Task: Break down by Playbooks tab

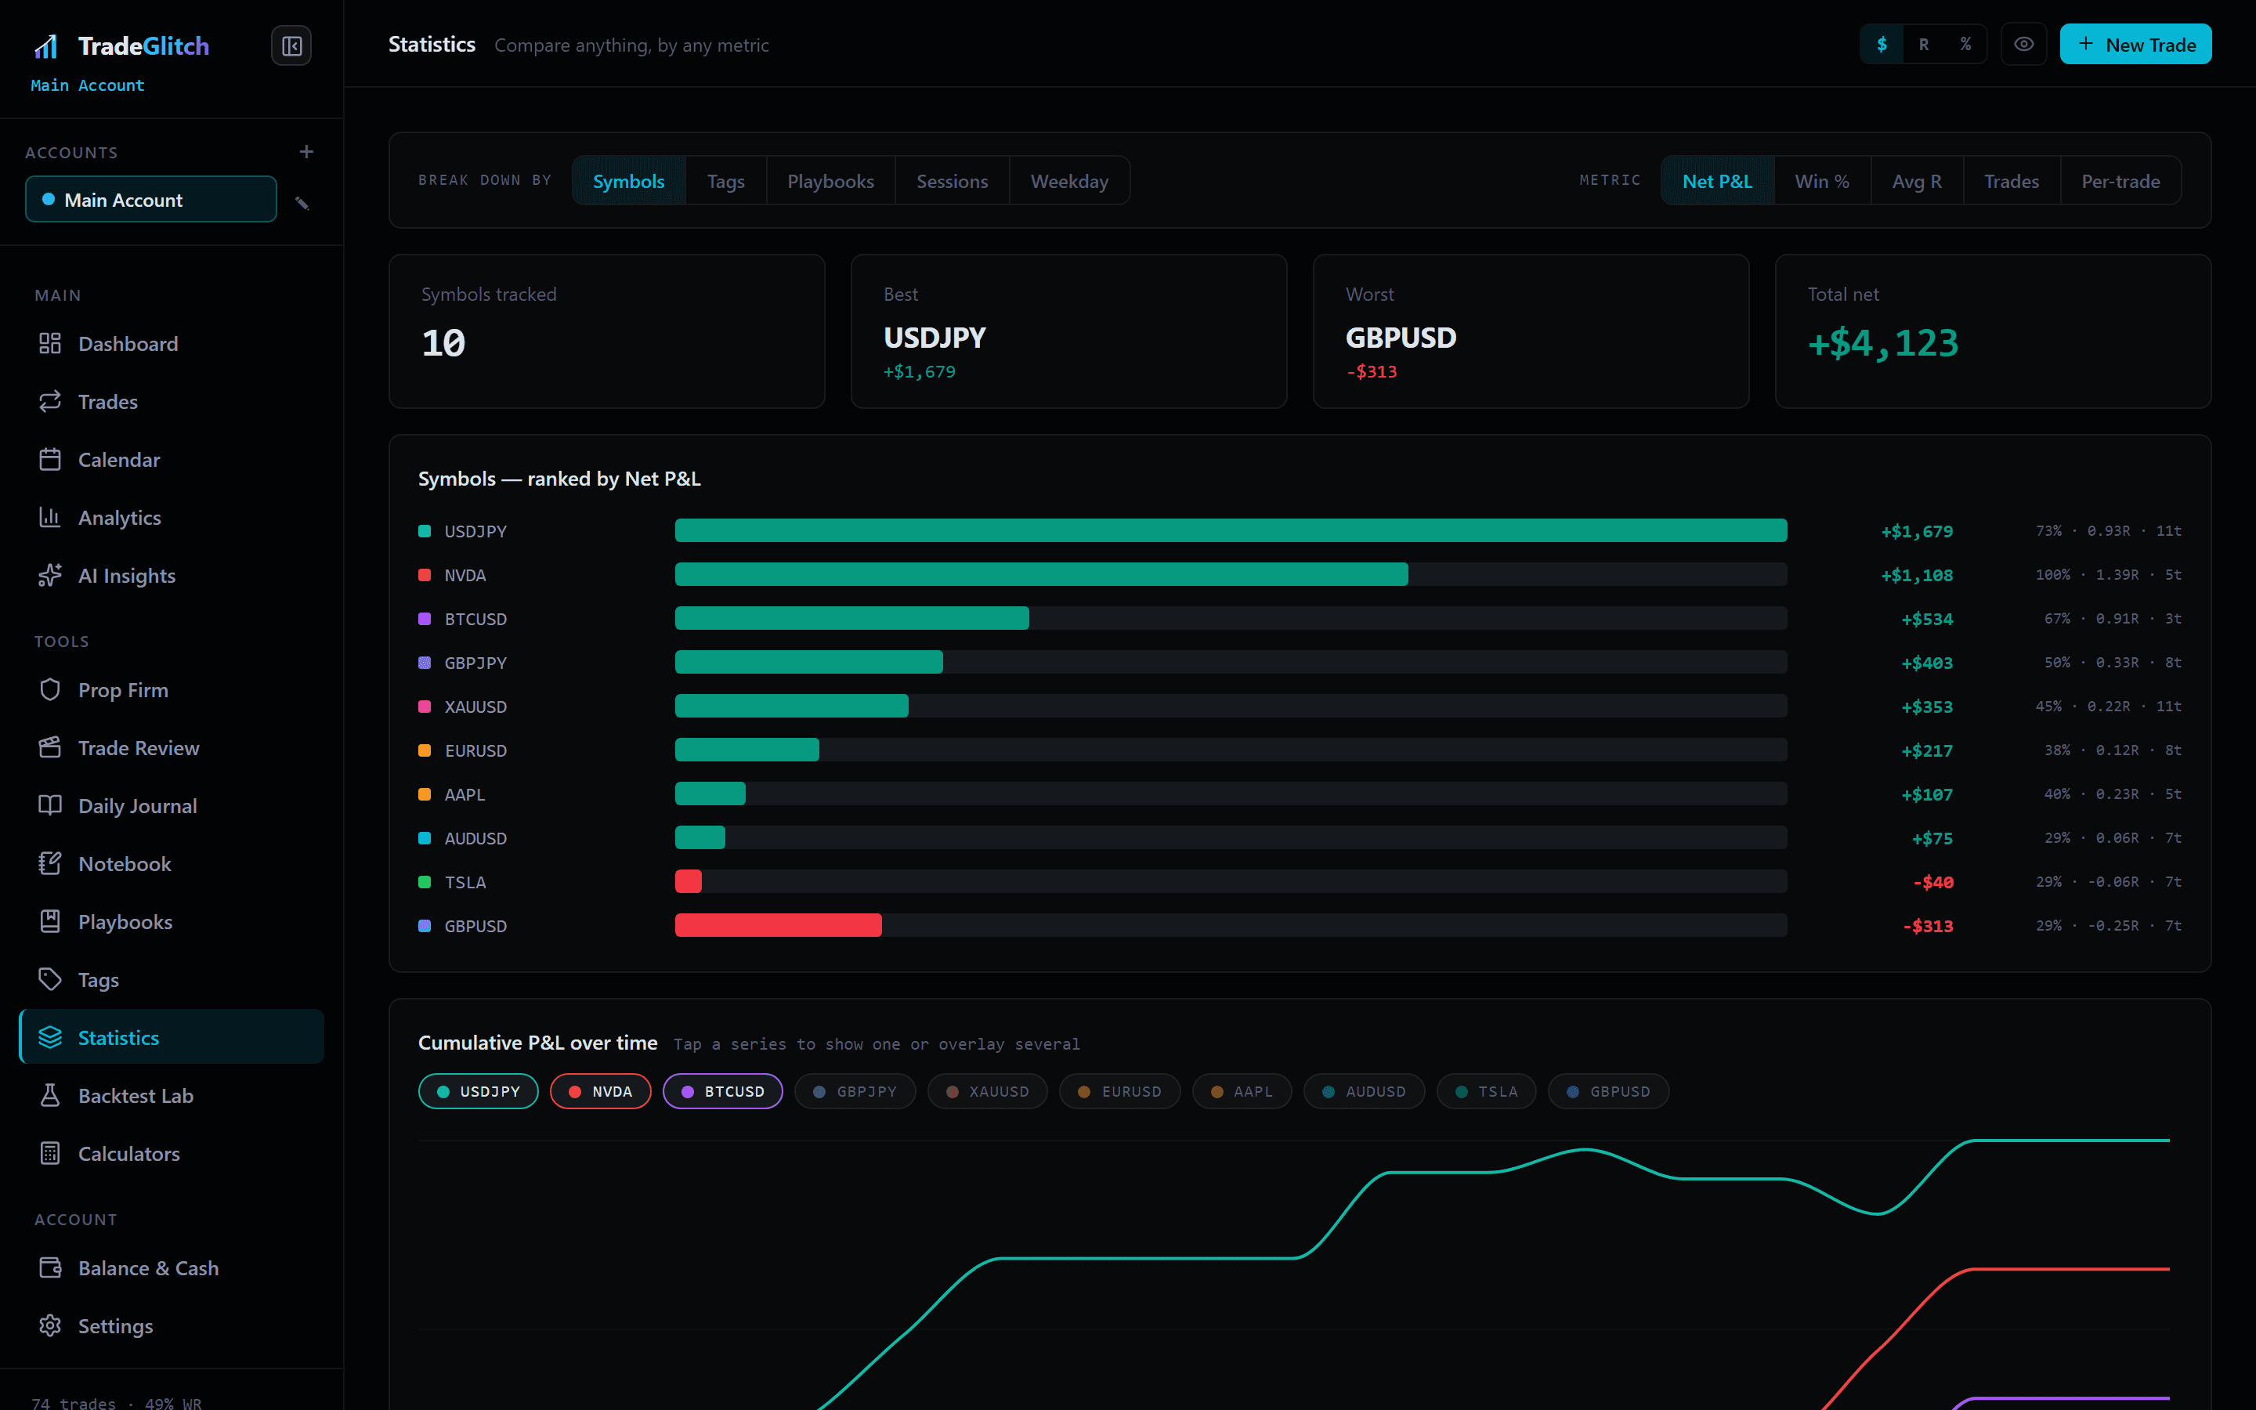Action: [x=830, y=180]
